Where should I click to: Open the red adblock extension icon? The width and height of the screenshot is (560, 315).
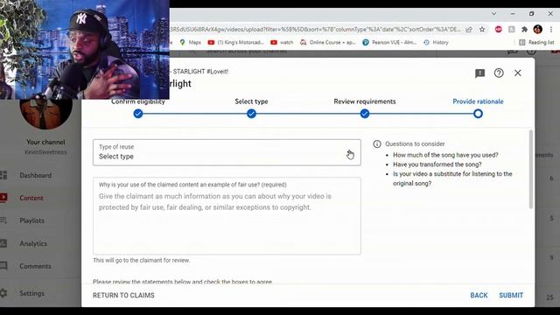[498, 29]
